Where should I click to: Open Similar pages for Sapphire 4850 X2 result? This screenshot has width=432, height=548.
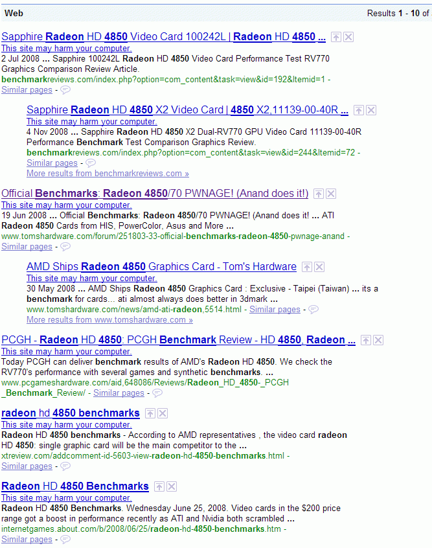point(52,163)
